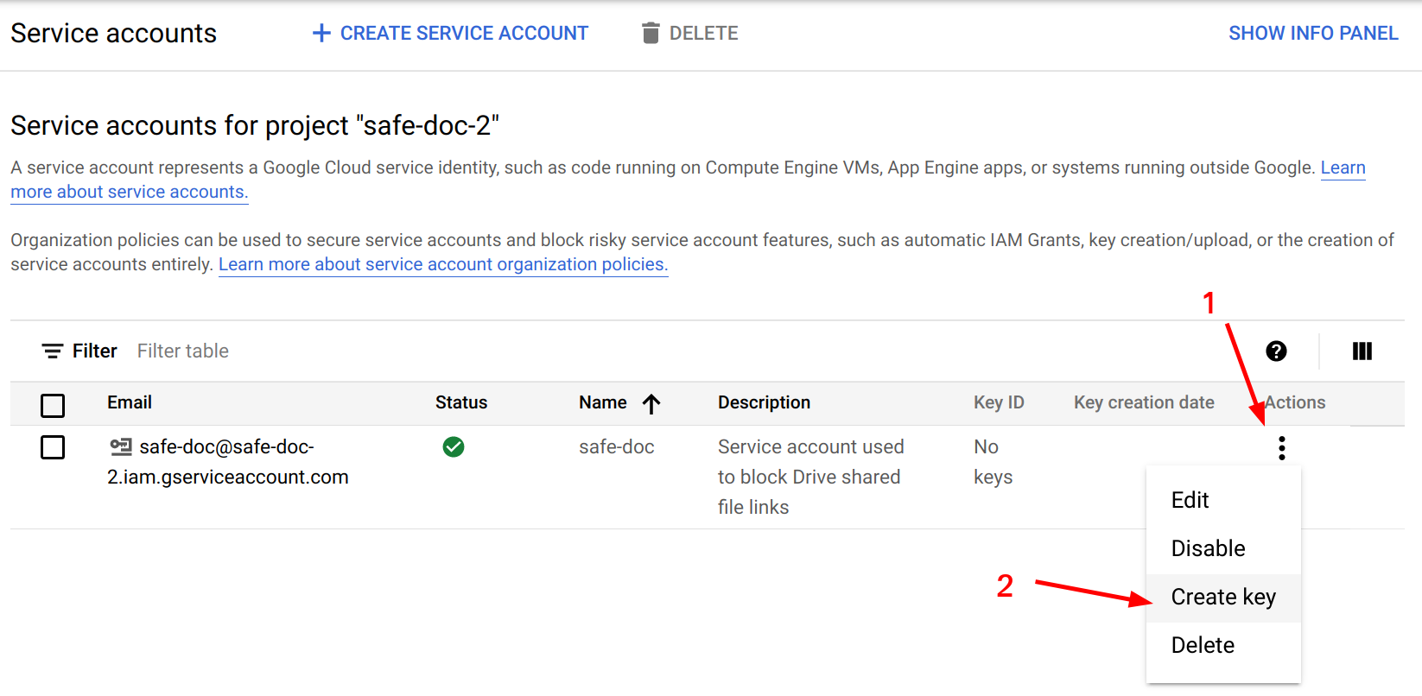Click the filter lines icon

pyautogui.click(x=53, y=351)
